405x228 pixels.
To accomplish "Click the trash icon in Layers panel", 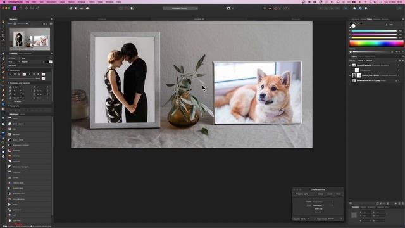I will pos(402,203).
